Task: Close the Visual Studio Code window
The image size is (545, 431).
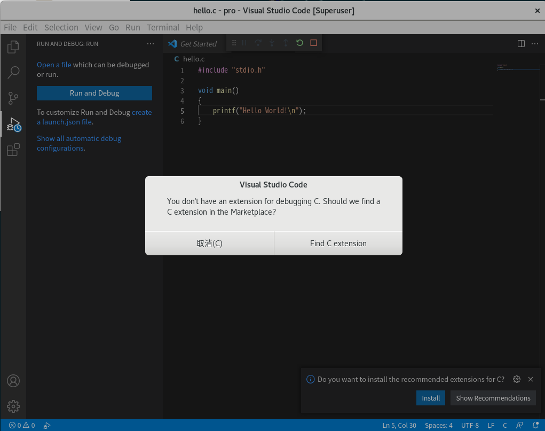Action: click(538, 11)
